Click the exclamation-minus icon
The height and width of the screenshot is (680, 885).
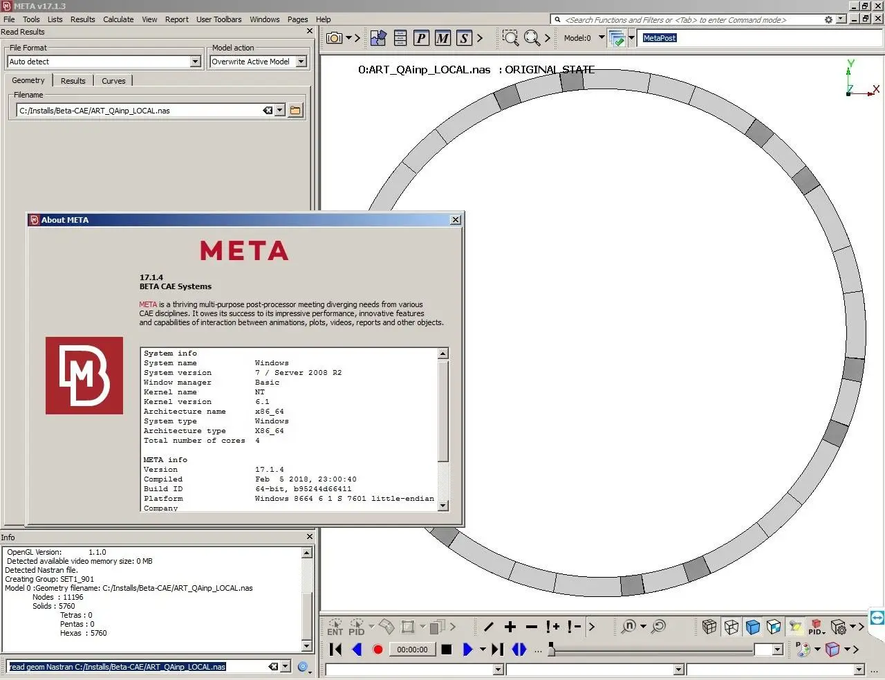pyautogui.click(x=574, y=627)
